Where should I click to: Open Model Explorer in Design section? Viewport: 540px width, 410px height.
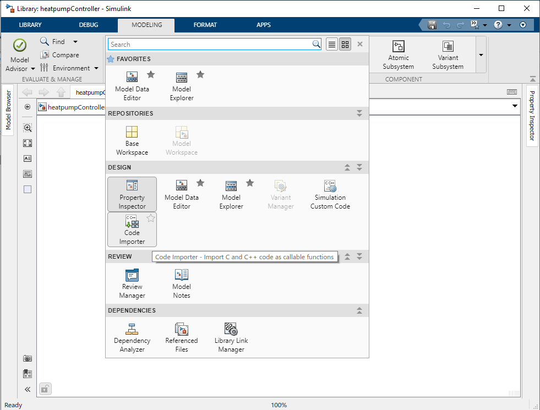pos(231,194)
